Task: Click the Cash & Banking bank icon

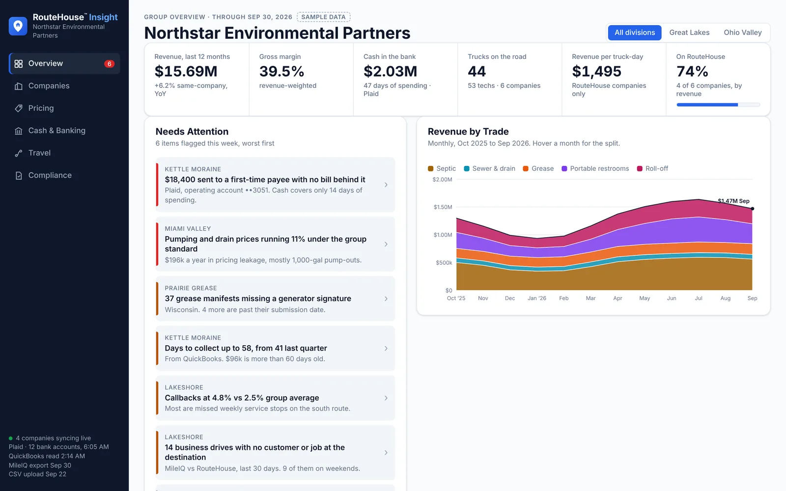Action: pyautogui.click(x=19, y=131)
